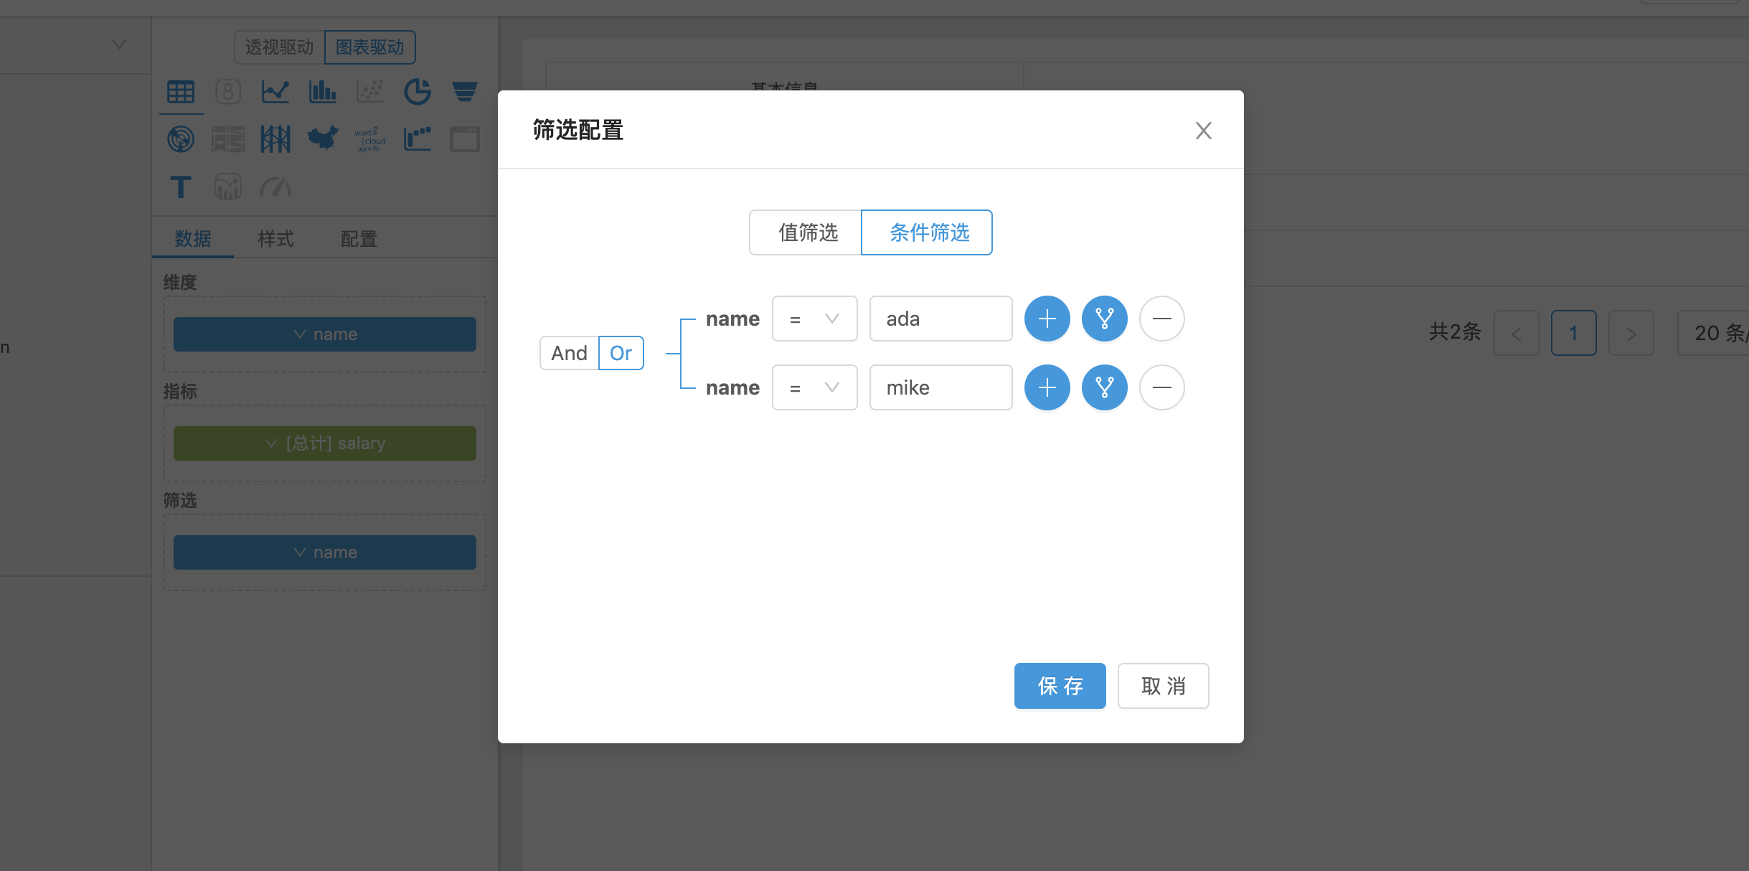
Task: Open operator dropdown for mike condition
Action: pos(814,387)
